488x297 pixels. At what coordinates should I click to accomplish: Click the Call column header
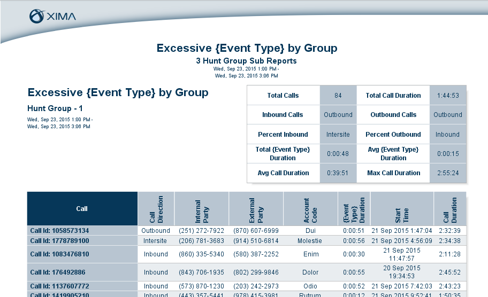coord(82,208)
